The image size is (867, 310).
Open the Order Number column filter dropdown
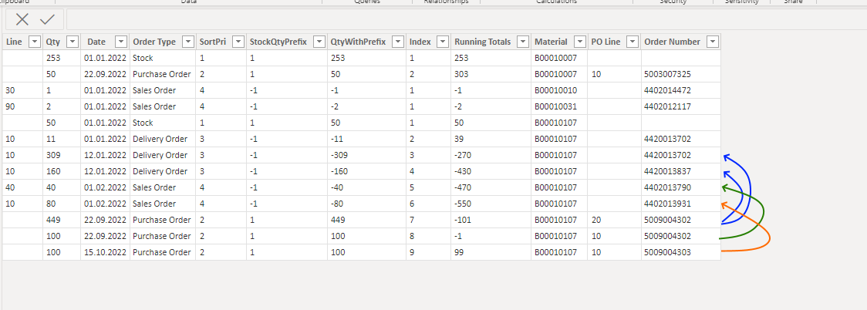point(713,42)
